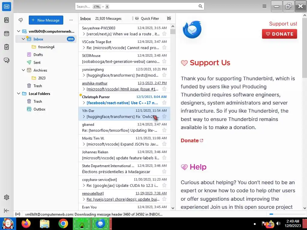Star the St33lMouse message

point(164,61)
